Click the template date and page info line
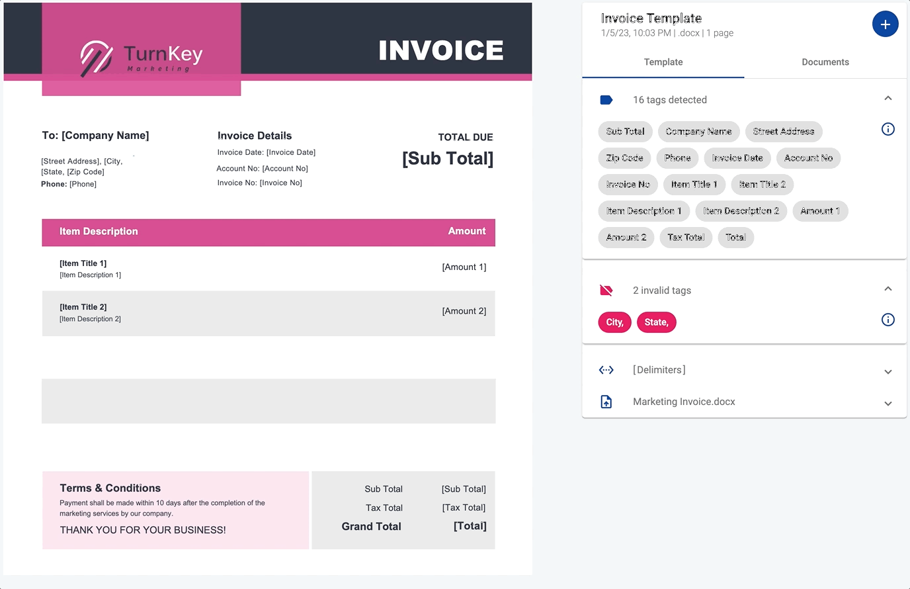This screenshot has width=910, height=589. click(667, 33)
